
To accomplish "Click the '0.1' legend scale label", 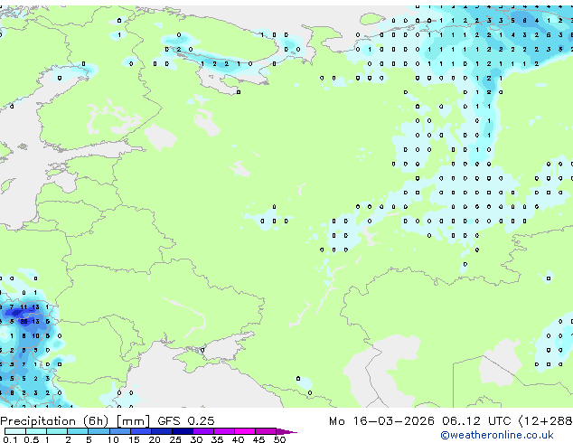I will [x=10, y=439].
